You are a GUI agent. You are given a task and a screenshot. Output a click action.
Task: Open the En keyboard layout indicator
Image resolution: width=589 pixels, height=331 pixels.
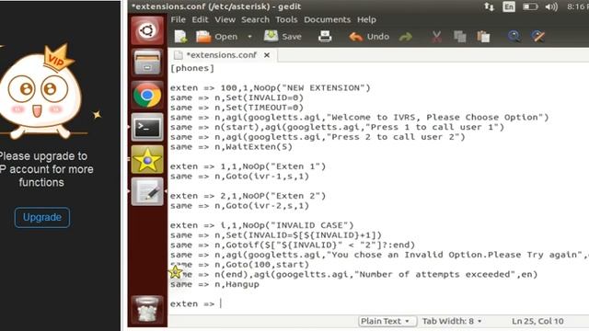(509, 6)
